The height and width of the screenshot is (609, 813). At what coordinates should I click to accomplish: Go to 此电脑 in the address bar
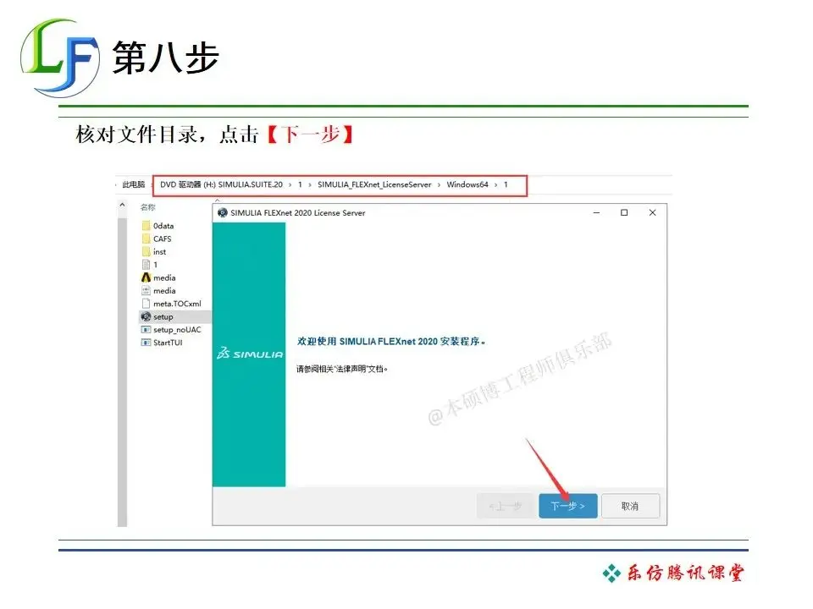click(133, 185)
